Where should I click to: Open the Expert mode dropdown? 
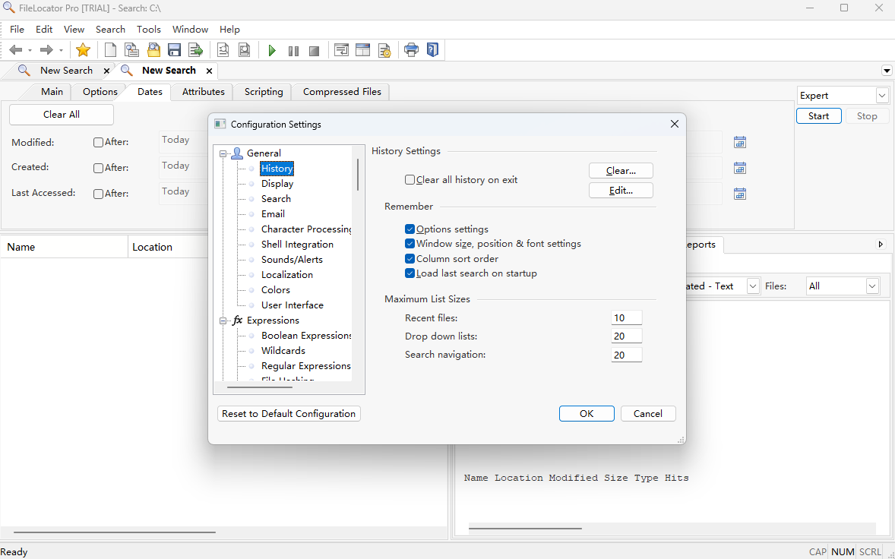click(x=881, y=96)
